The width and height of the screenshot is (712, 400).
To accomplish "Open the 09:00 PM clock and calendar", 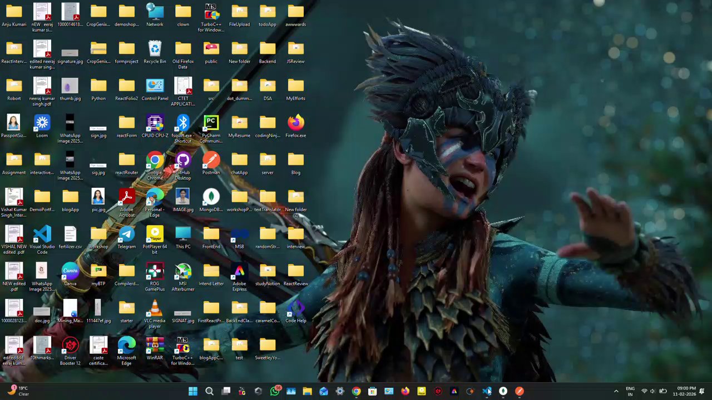I will (686, 391).
